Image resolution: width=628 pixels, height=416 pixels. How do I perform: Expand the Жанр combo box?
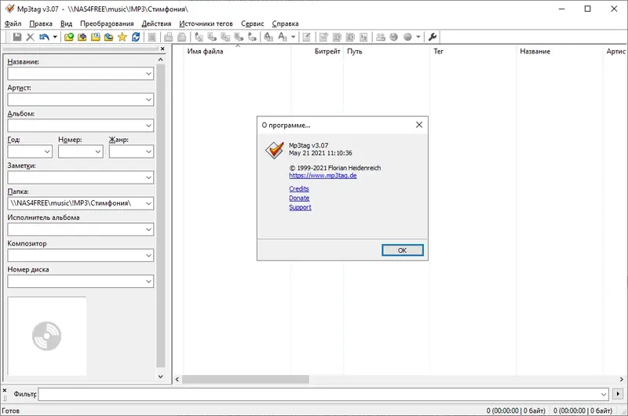pyautogui.click(x=148, y=151)
